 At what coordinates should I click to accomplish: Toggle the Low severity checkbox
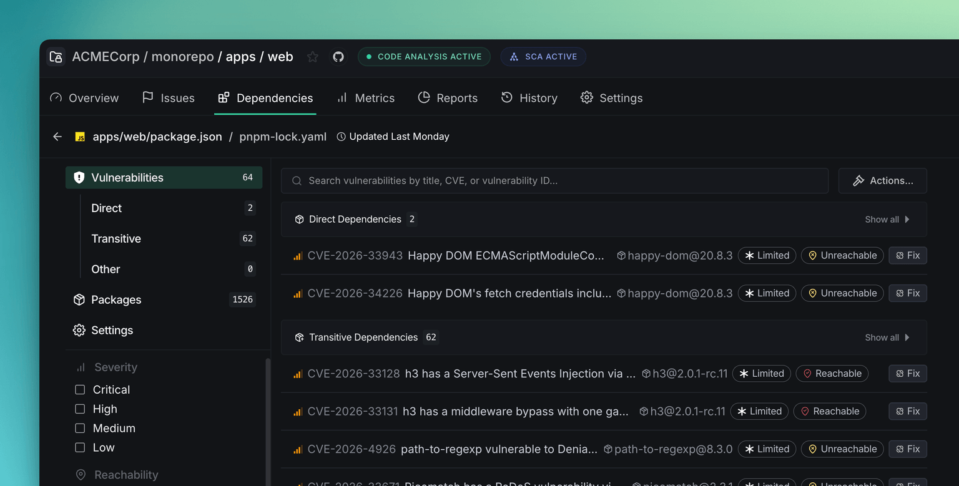tap(80, 448)
